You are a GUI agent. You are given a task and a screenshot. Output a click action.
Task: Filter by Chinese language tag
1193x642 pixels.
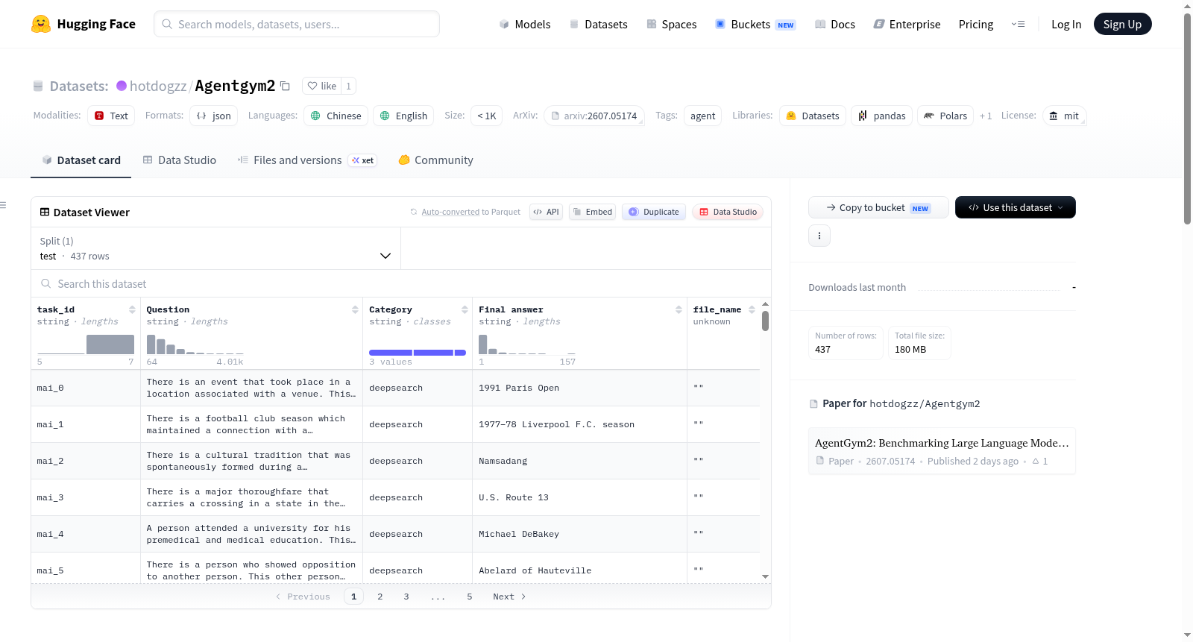click(336, 116)
